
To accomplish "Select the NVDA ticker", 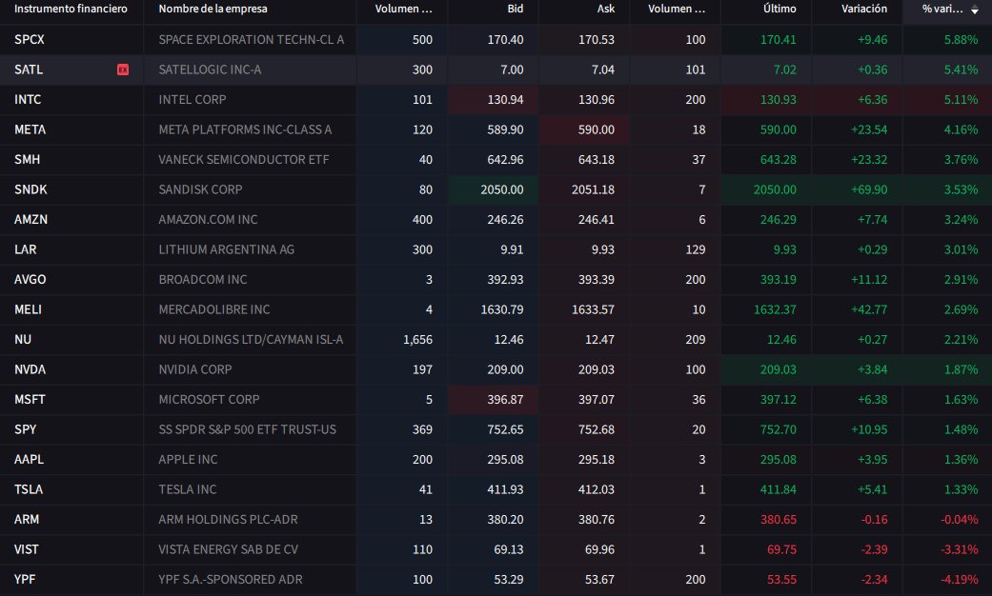I will (30, 369).
